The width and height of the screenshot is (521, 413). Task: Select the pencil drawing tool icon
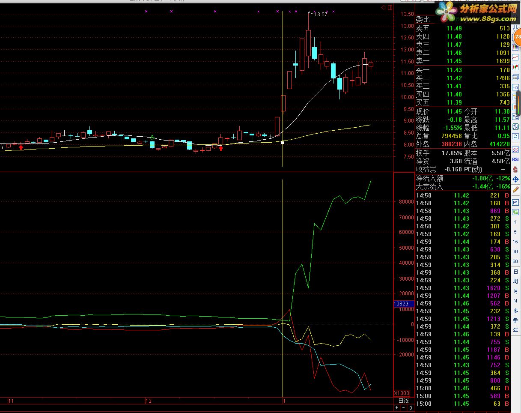click(515, 189)
